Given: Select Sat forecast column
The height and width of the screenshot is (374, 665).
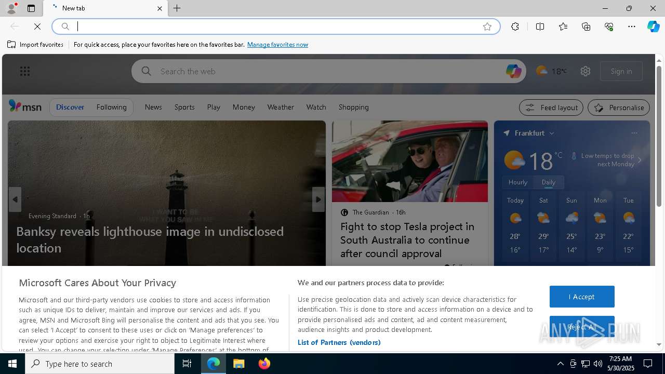Looking at the screenshot, I should 543,226.
